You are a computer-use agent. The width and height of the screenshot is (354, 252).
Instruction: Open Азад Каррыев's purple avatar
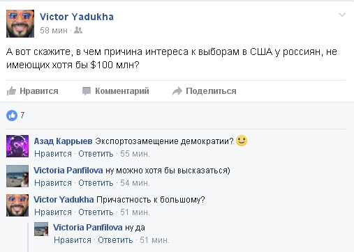pos(17,146)
